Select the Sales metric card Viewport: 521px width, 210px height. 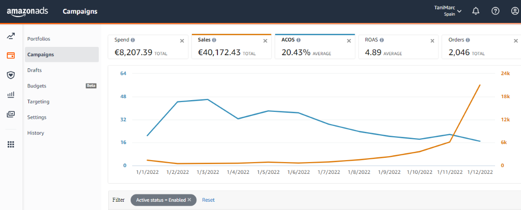click(232, 47)
